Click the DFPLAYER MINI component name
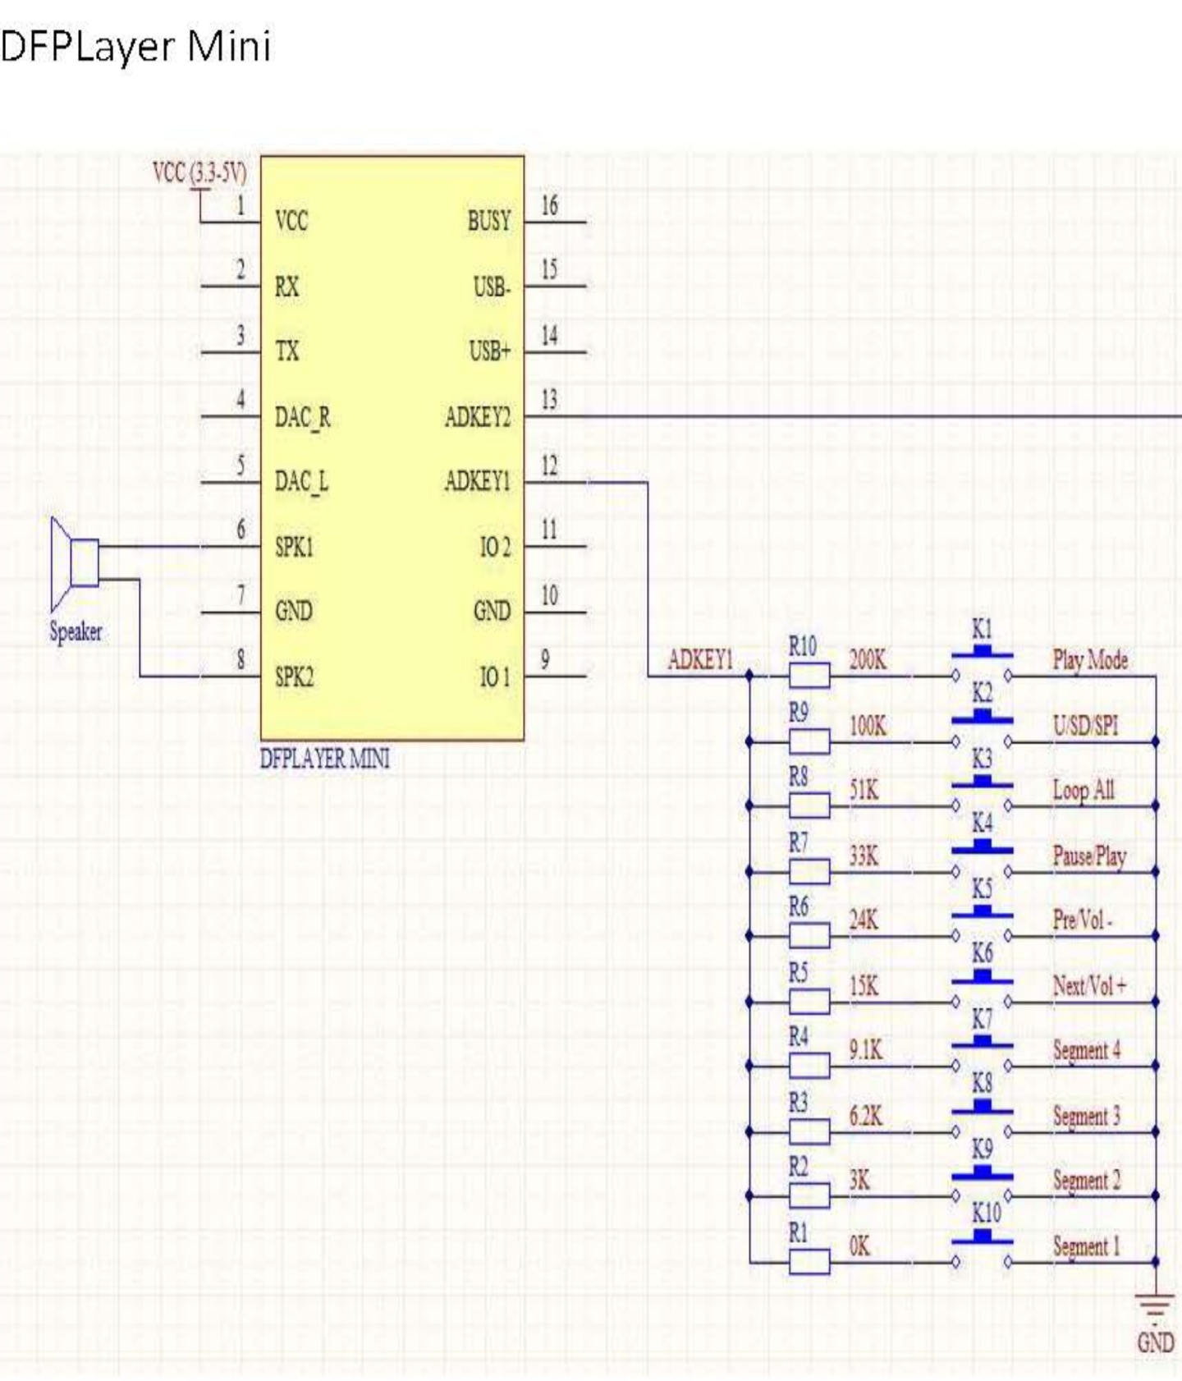Screen dimensions: 1182x1381 click(325, 759)
